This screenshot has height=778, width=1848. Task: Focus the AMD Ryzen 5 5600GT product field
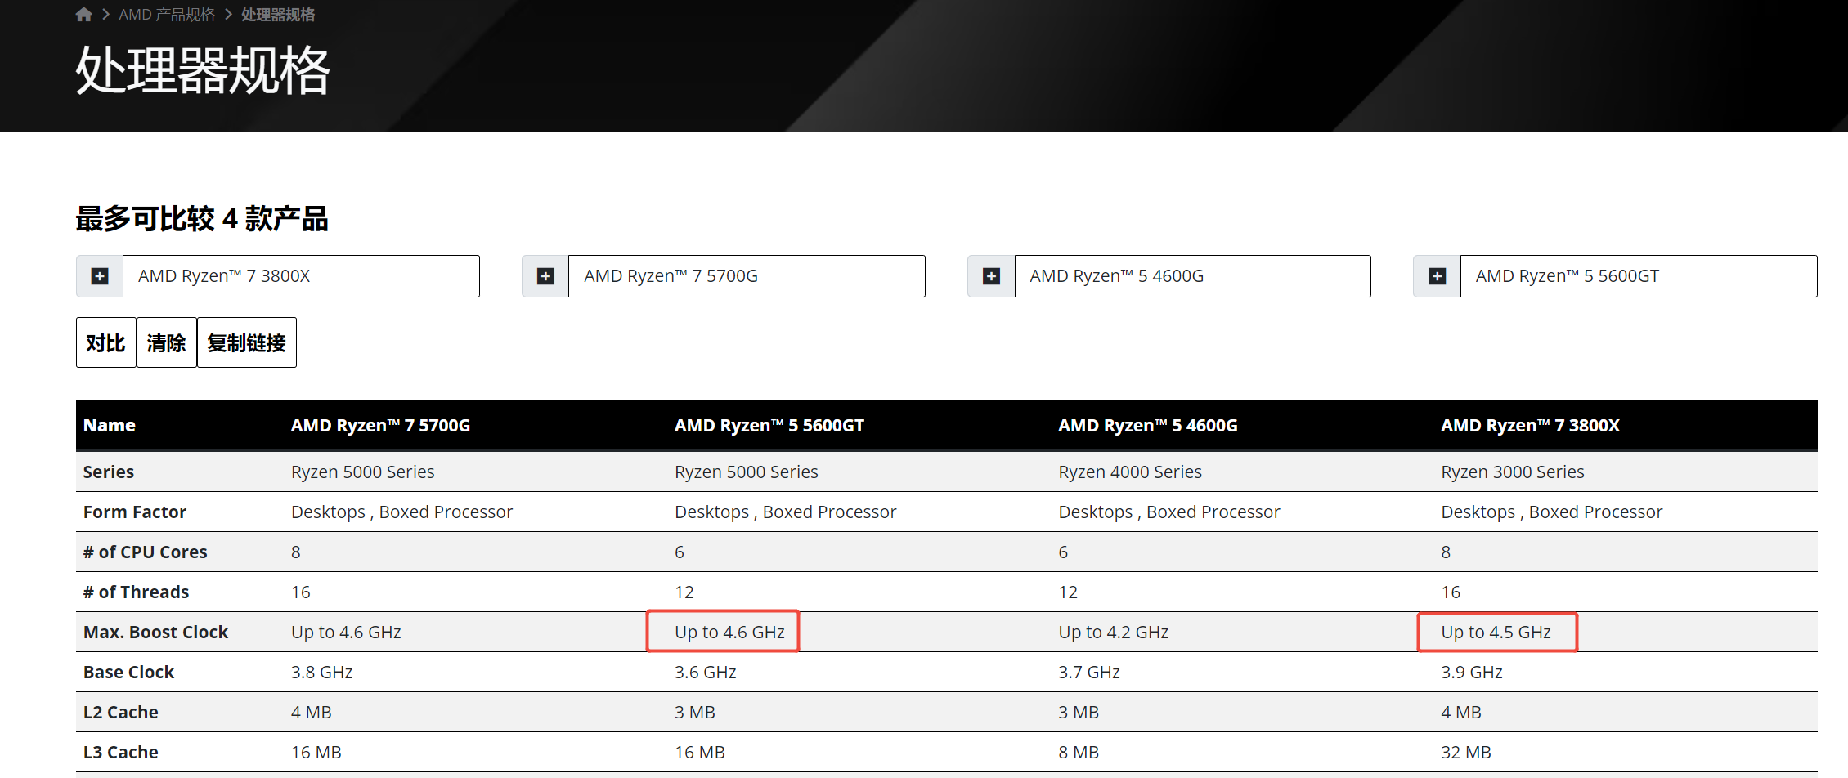coord(1639,276)
